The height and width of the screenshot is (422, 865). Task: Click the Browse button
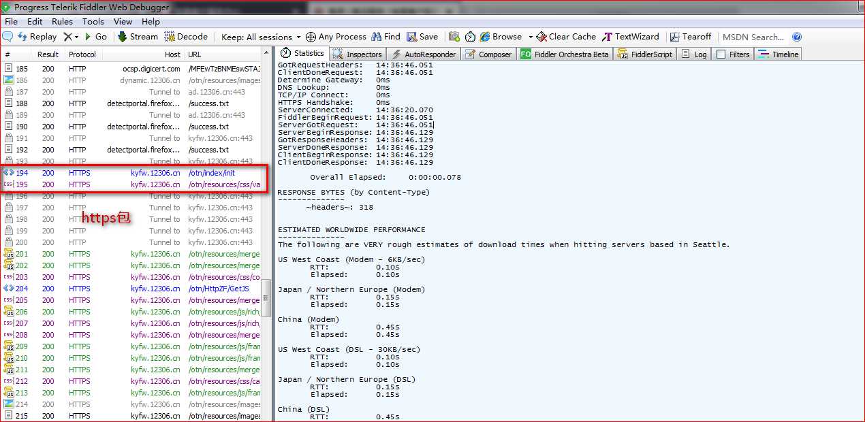coord(501,37)
